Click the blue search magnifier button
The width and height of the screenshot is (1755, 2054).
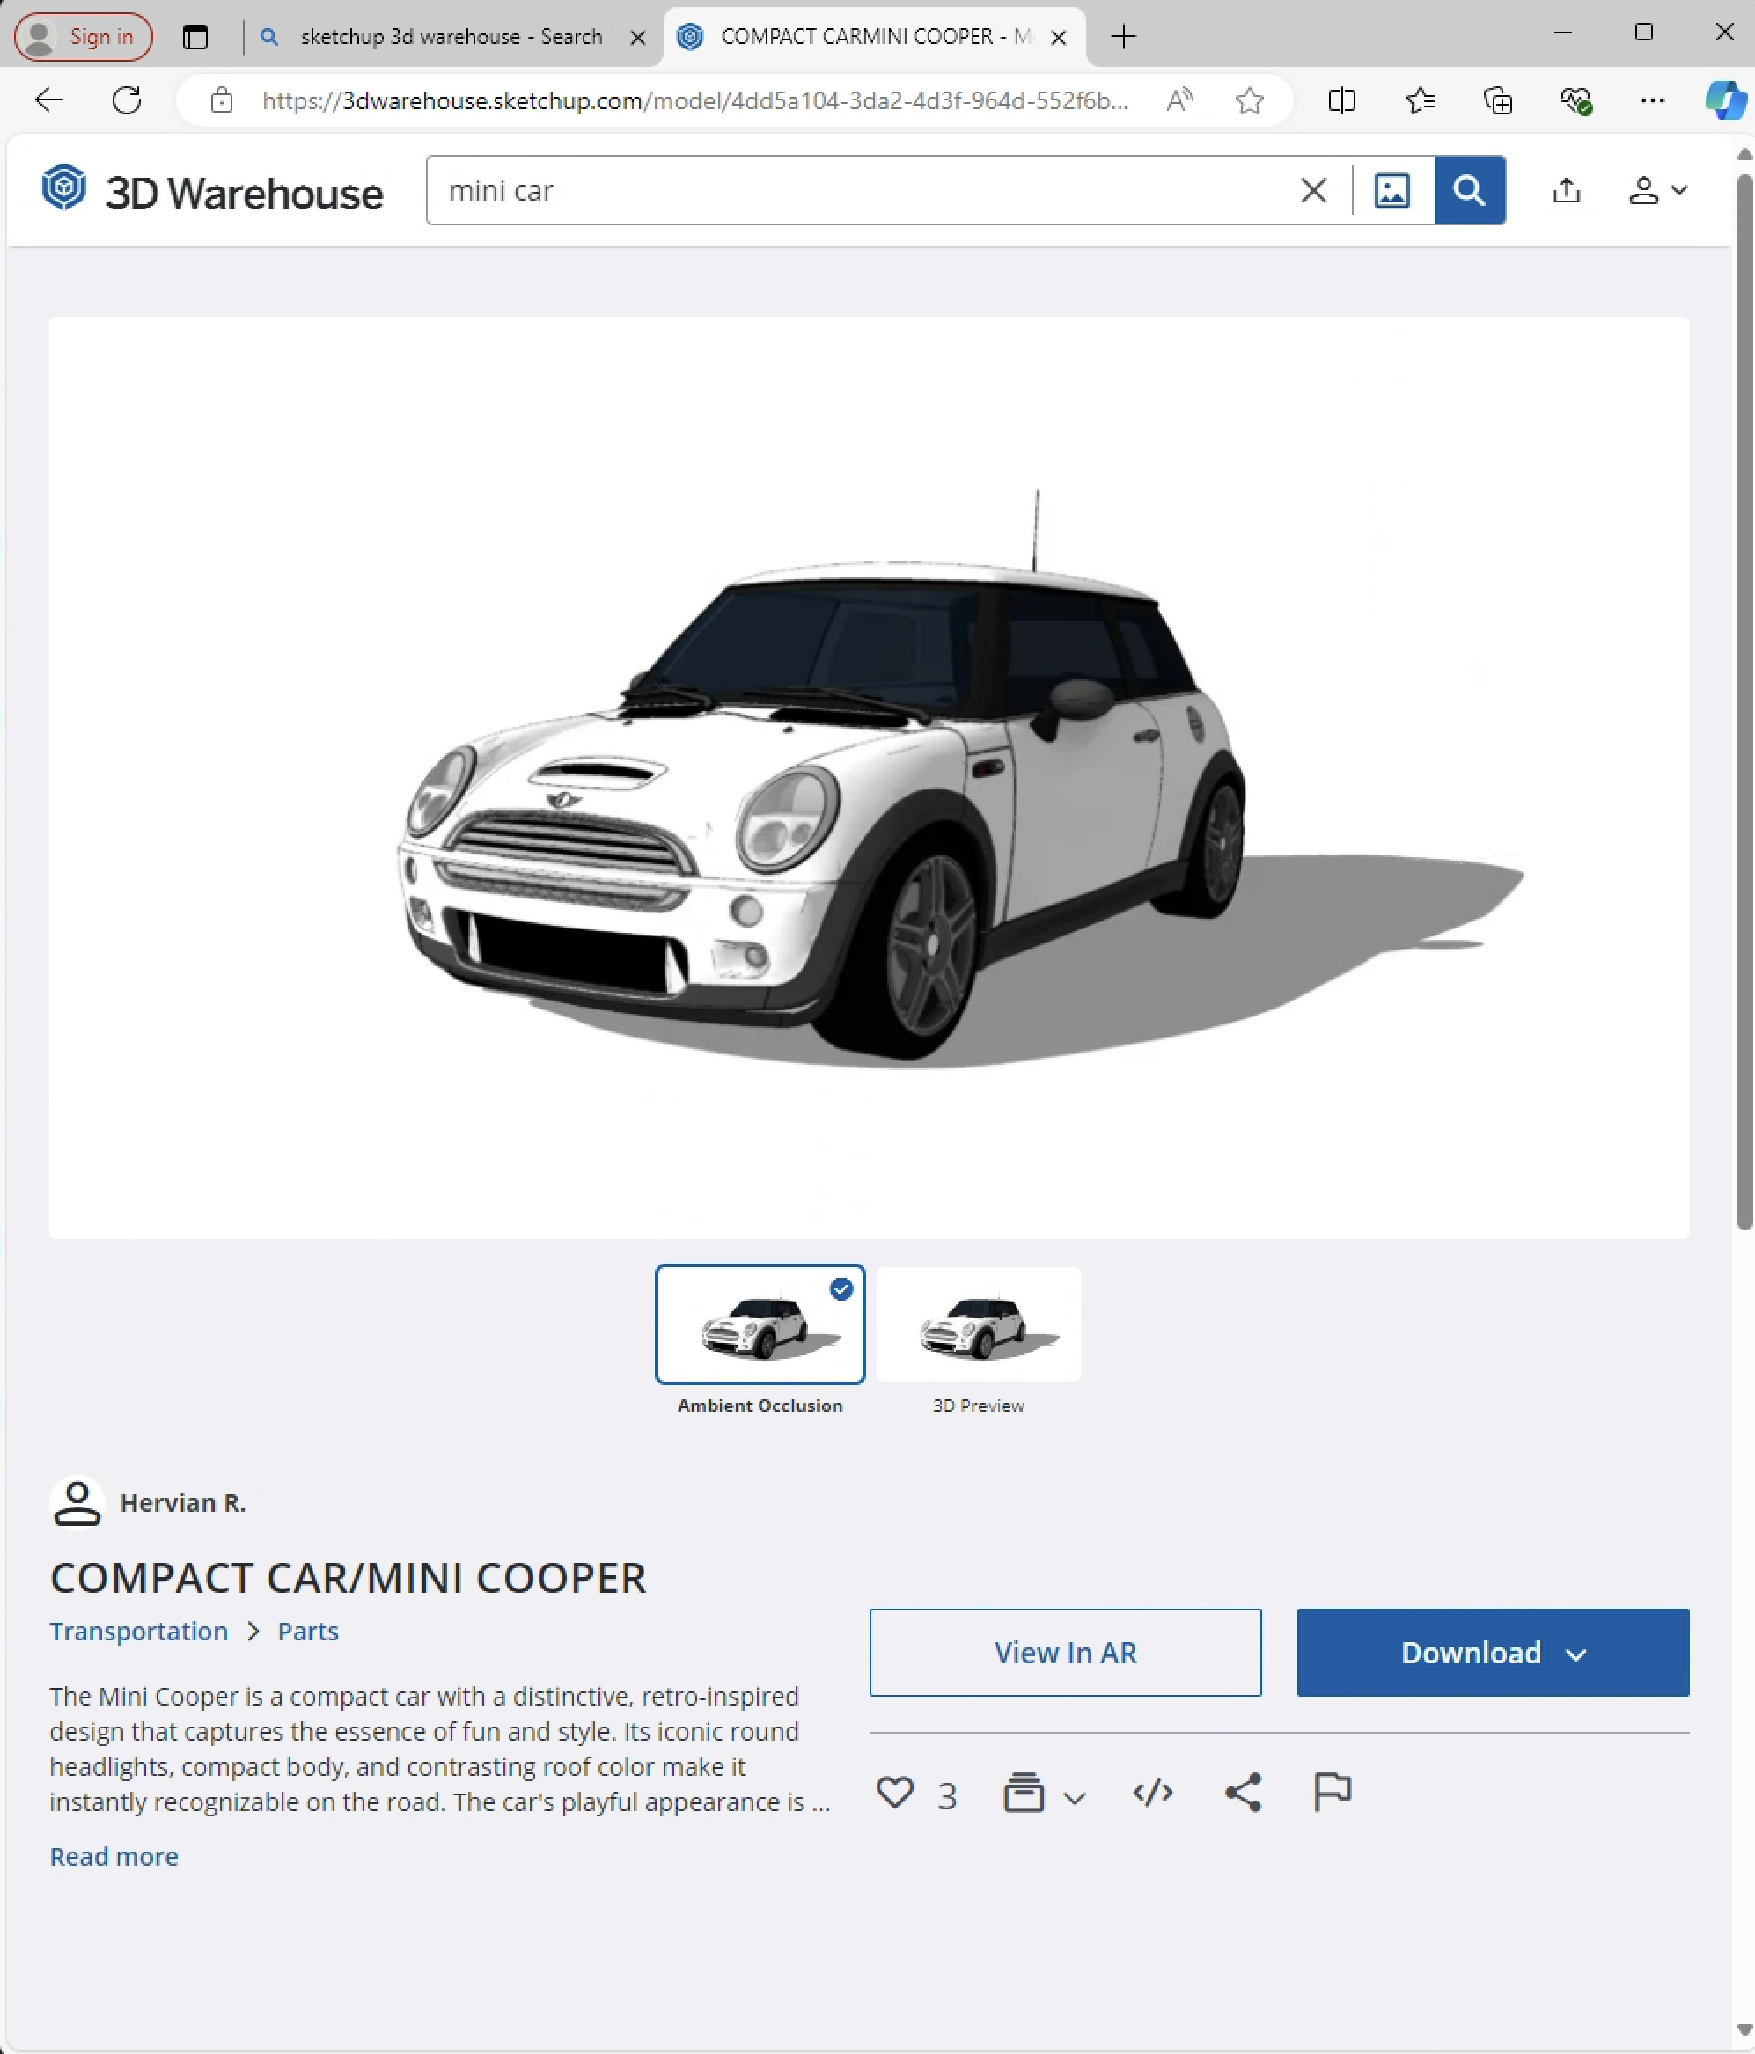click(1470, 190)
